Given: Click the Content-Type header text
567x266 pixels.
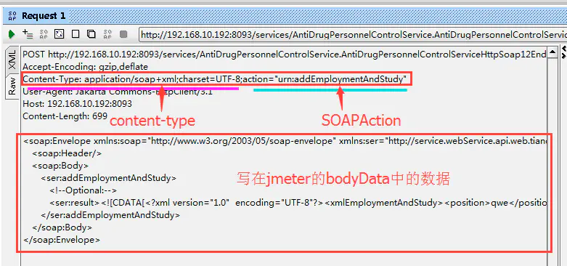Looking at the screenshot, I should coord(215,78).
